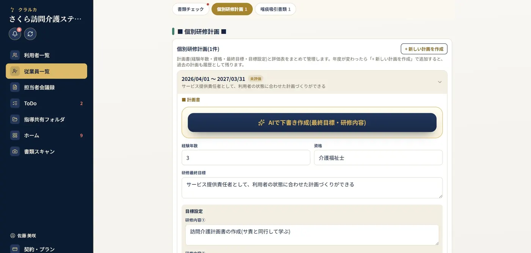Click the 2026/04/01 〜 2027/03/31 period text

tap(213, 79)
